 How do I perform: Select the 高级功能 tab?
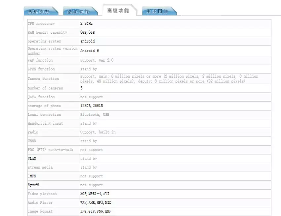click(x=118, y=11)
